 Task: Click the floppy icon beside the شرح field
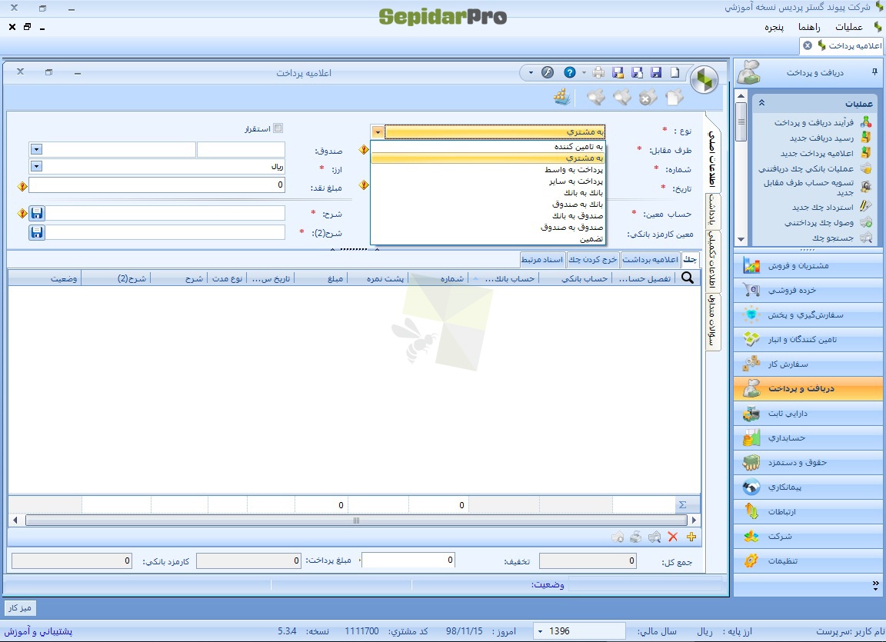(37, 214)
